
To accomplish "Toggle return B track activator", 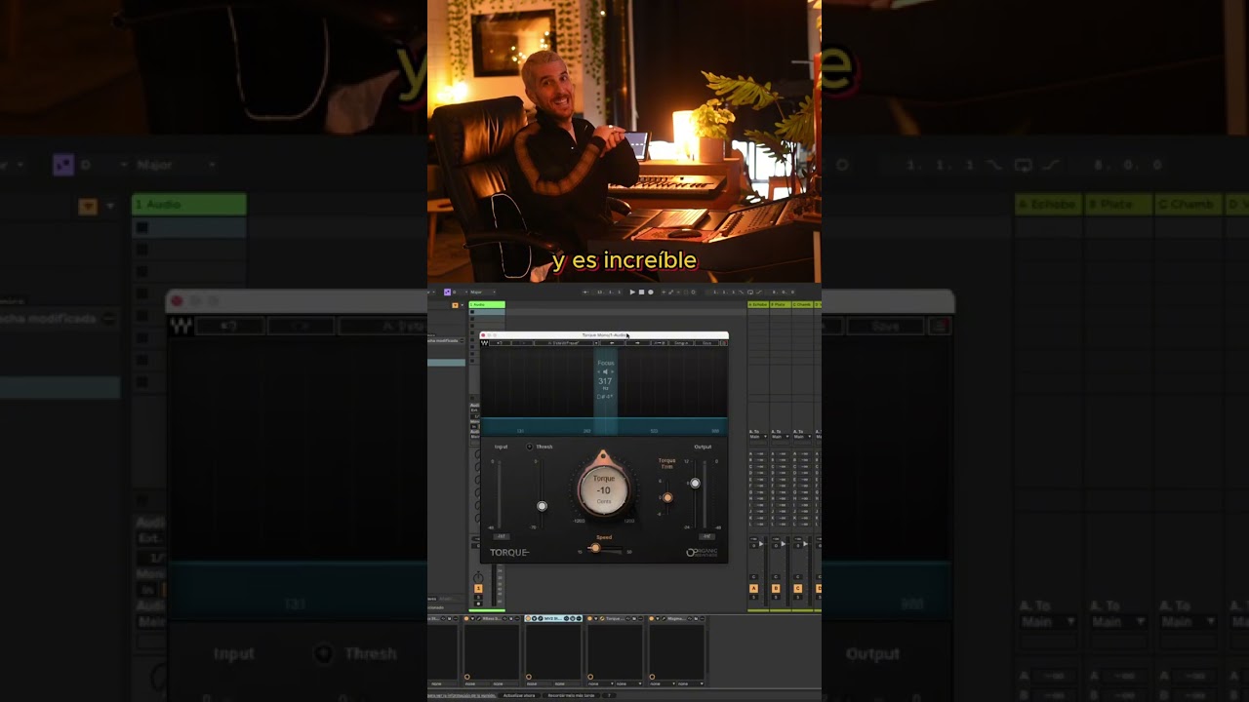I will [776, 588].
